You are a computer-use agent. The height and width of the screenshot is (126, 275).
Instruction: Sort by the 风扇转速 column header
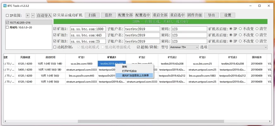pos(25,57)
